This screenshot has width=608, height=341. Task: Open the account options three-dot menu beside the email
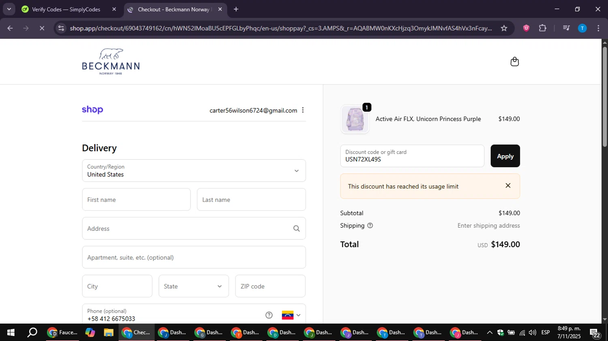point(303,110)
